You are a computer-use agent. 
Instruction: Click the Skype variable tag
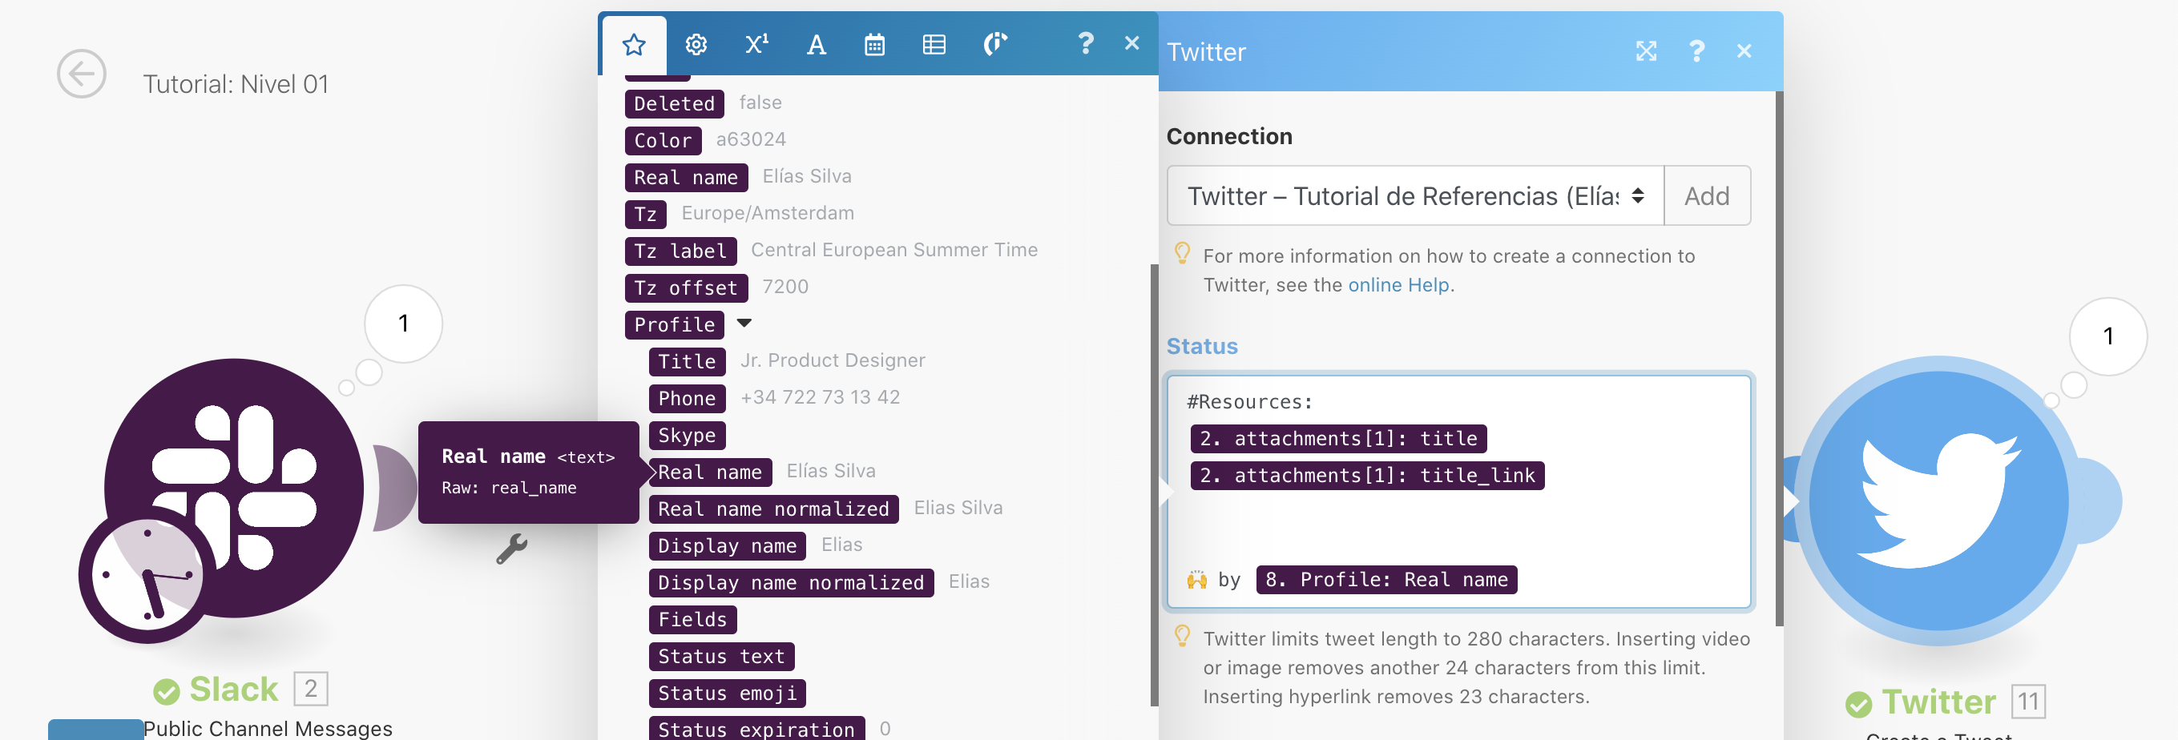point(687,436)
